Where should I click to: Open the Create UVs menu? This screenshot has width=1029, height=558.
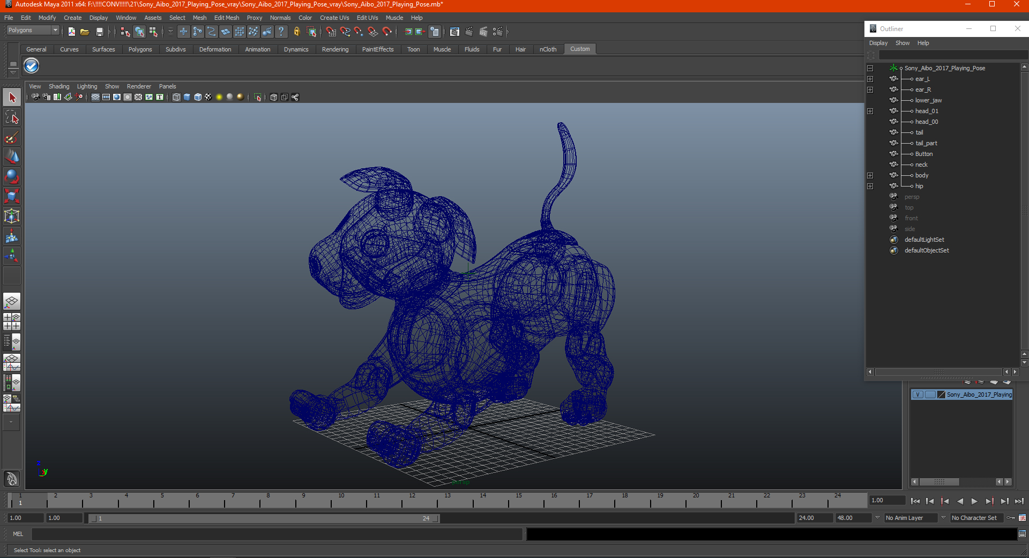(334, 18)
